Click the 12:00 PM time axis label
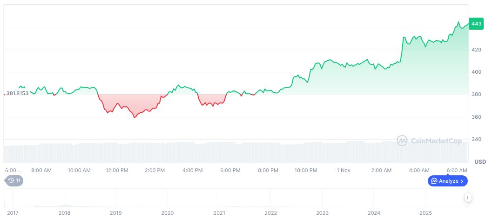The width and height of the screenshot is (499, 218). pyautogui.click(x=117, y=170)
